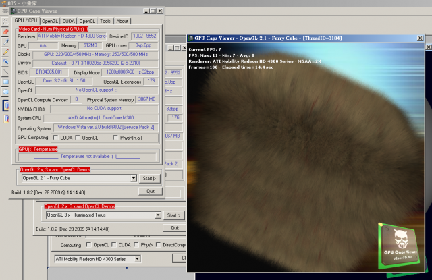Switch to the About tab
Viewport: 432px width, 280px height.
coord(122,21)
